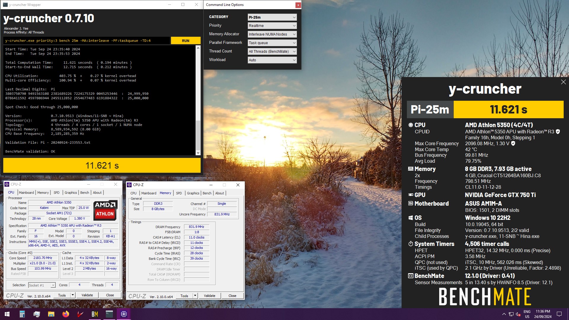Open File Explorer from the taskbar
The width and height of the screenshot is (569, 320).
[51, 314]
